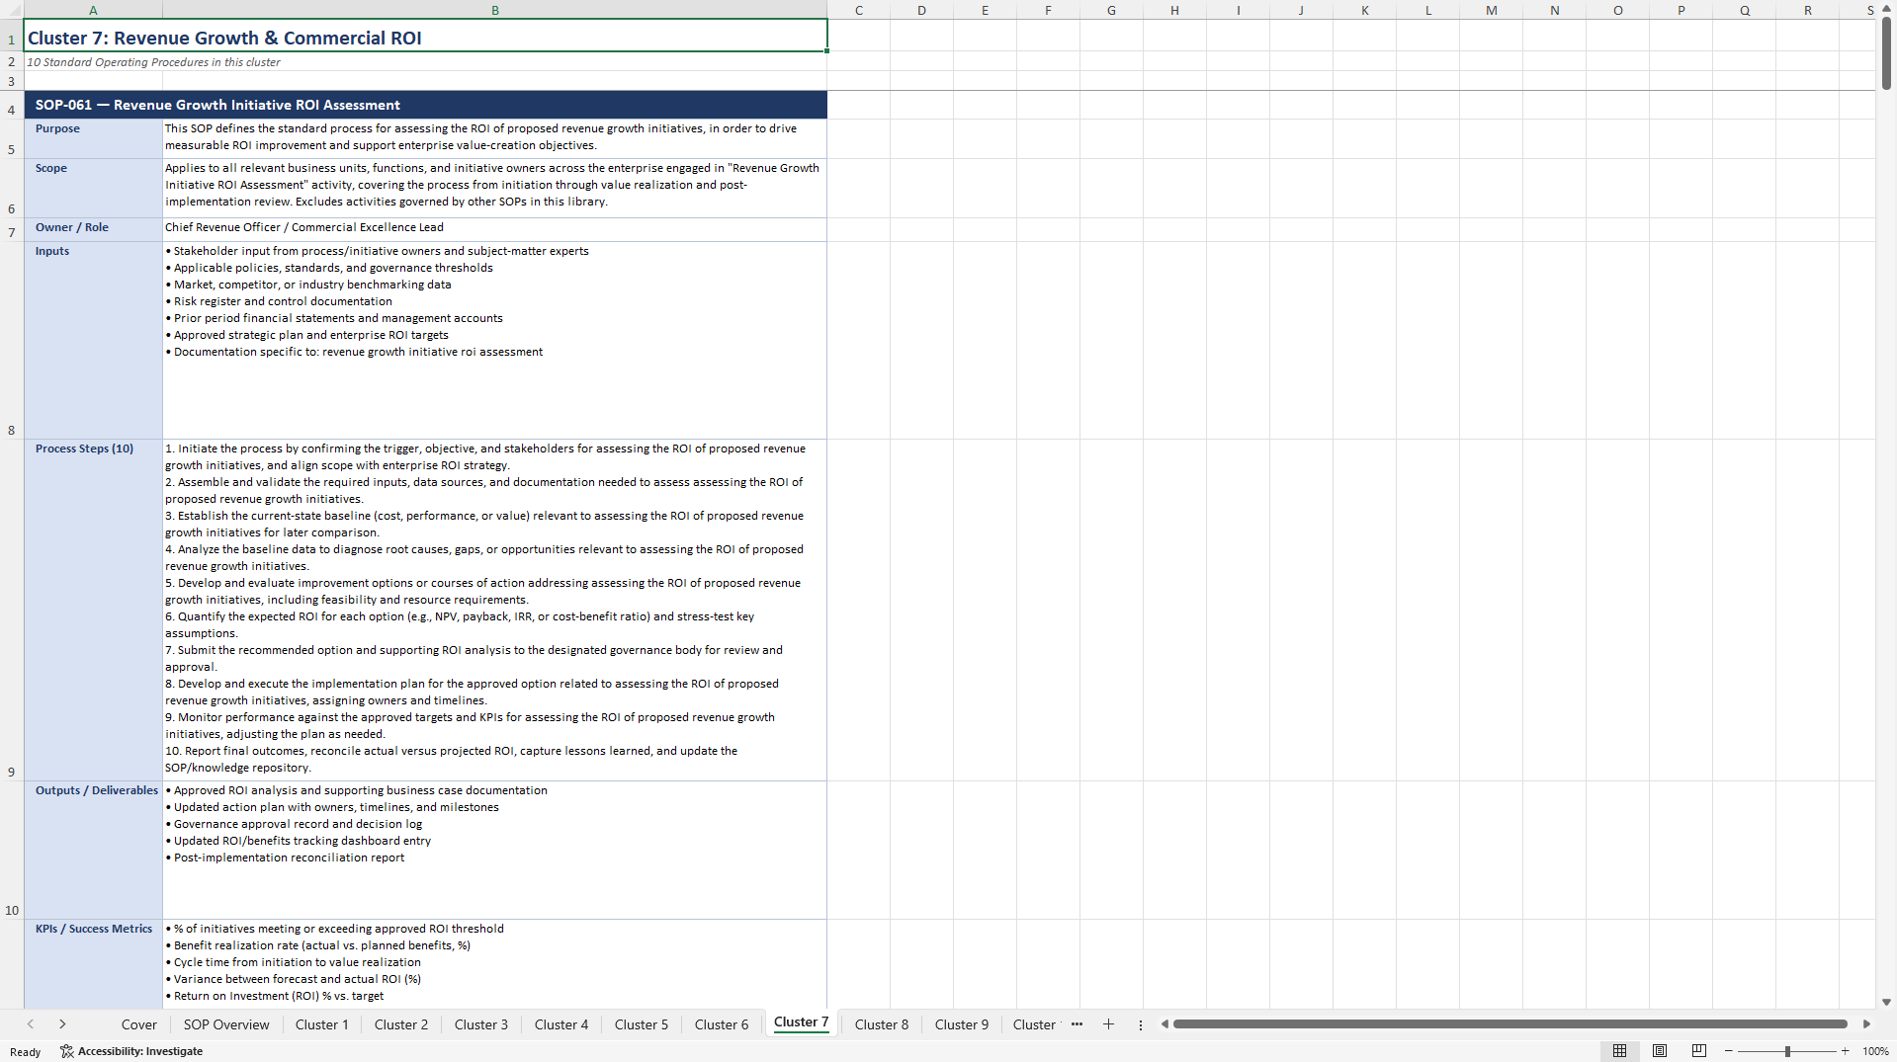
Task: Show hidden sheet tabs ellipsis
Action: (1077, 1024)
